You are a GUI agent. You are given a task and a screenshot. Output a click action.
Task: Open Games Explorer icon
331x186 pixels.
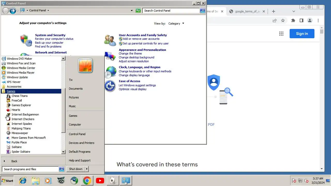pos(9,105)
